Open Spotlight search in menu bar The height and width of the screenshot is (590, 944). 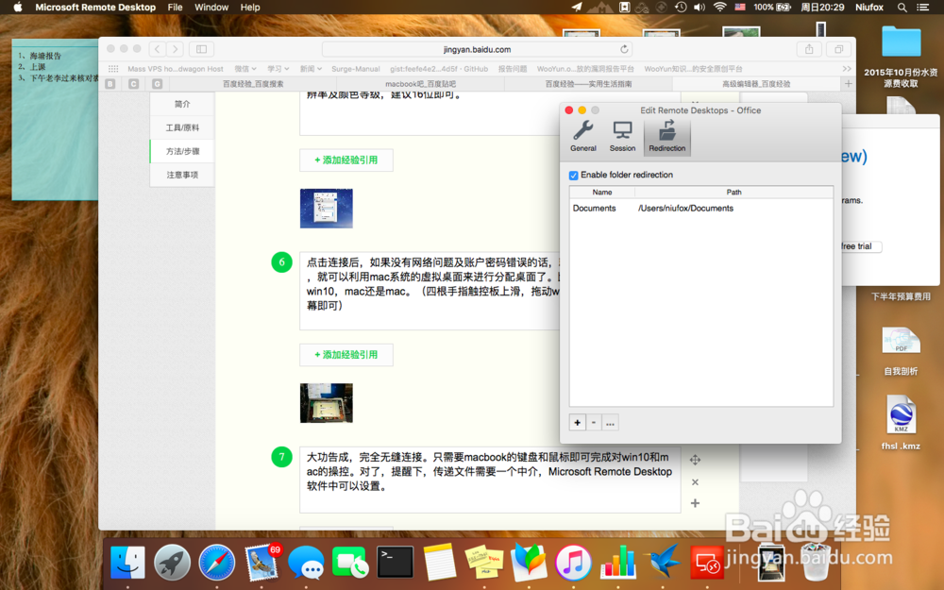pyautogui.click(x=902, y=8)
